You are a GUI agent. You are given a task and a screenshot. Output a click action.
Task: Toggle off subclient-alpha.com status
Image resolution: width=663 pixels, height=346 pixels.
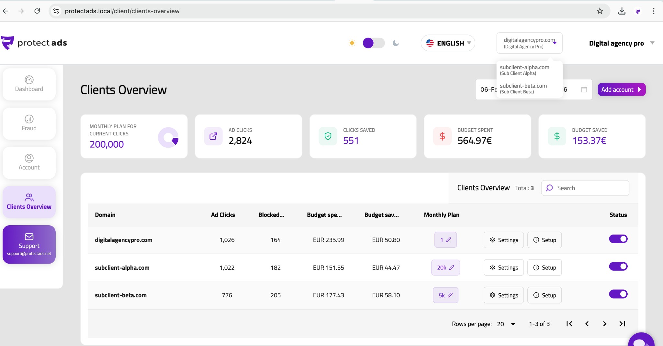coord(618,266)
